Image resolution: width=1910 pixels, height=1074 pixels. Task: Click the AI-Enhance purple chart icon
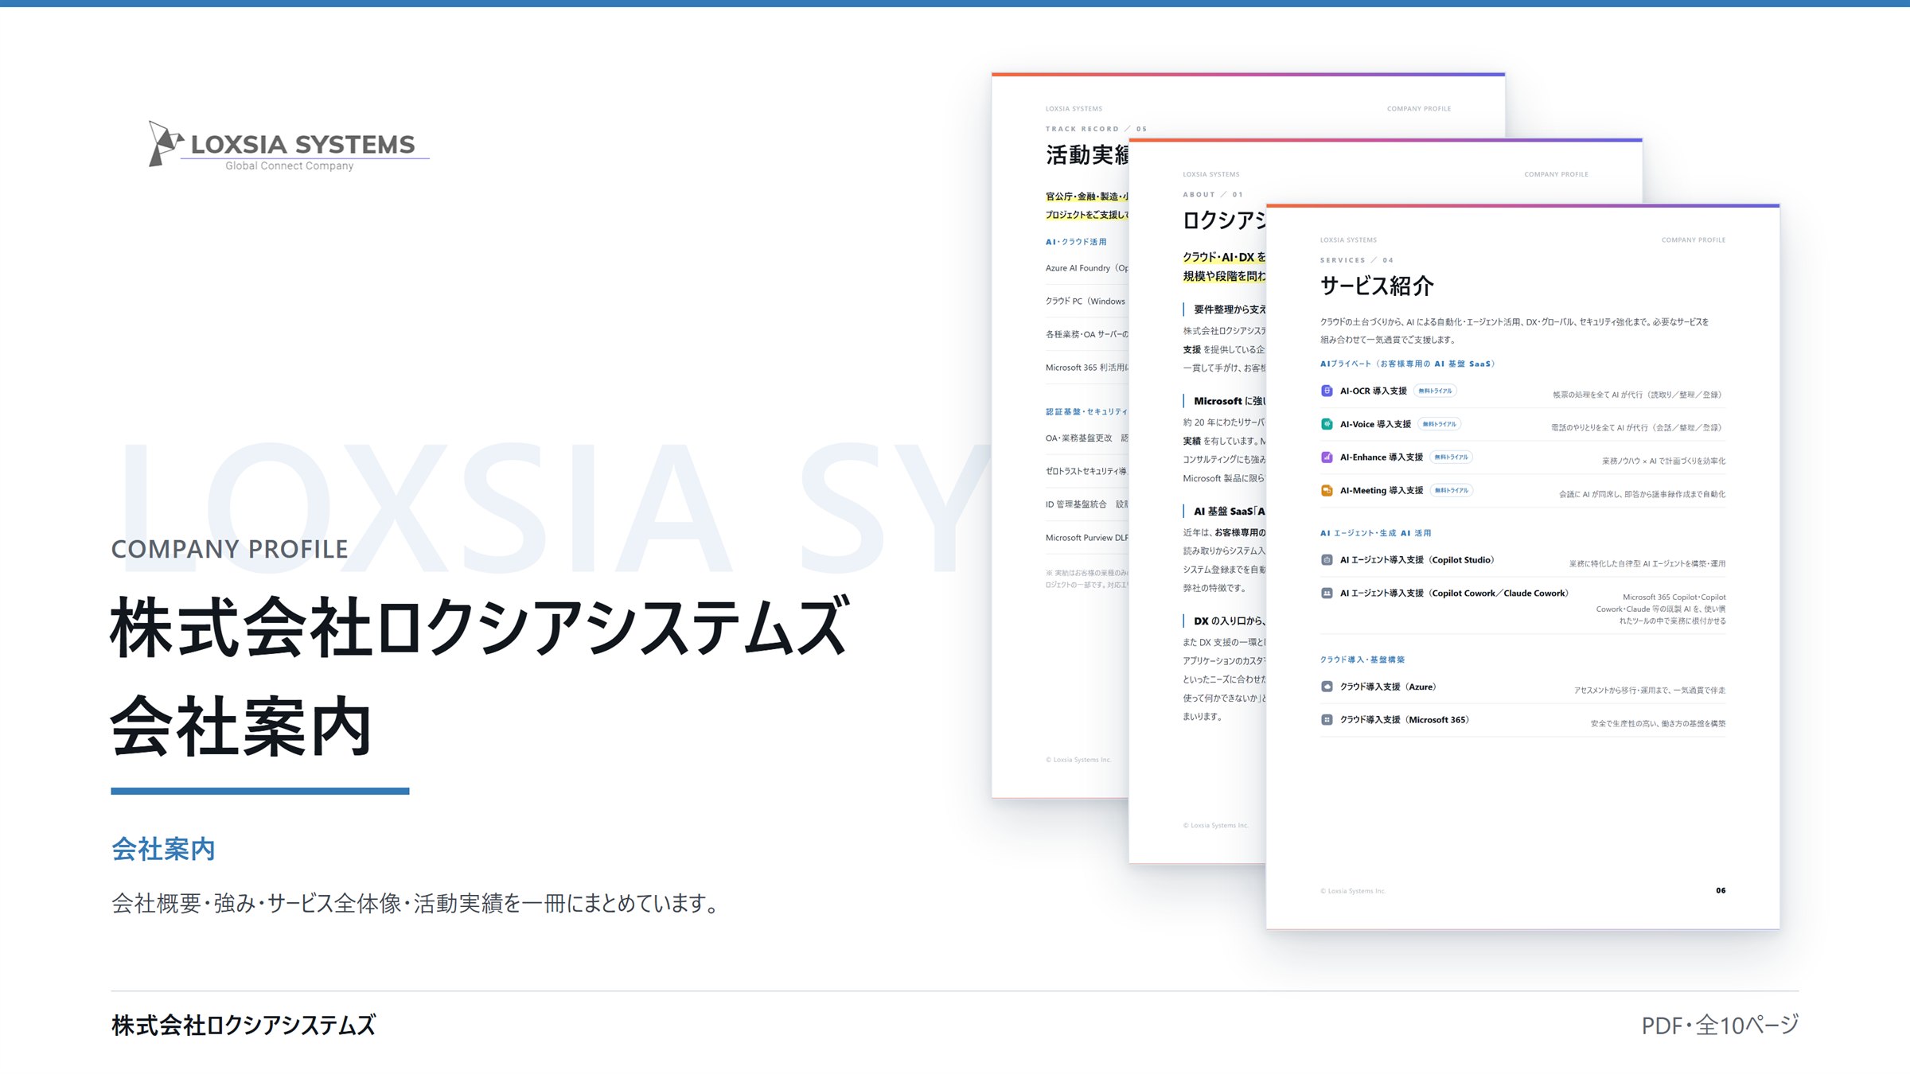[x=1327, y=457]
